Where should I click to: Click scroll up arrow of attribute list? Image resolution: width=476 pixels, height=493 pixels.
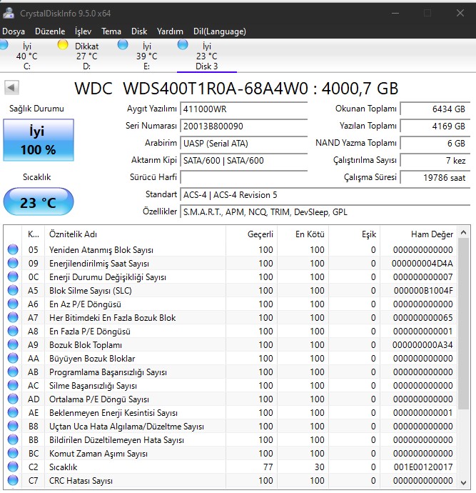(x=463, y=233)
